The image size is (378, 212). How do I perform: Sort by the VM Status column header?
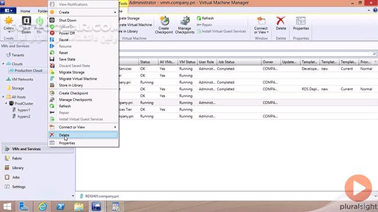point(187,62)
